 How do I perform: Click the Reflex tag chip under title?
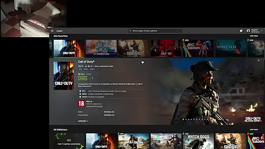pos(86,69)
